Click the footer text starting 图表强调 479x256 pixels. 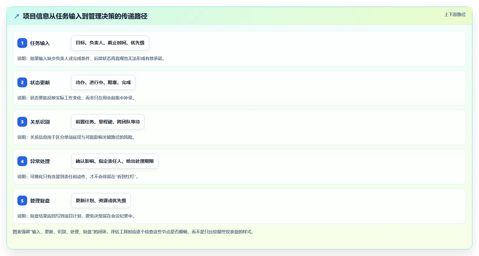[133, 232]
